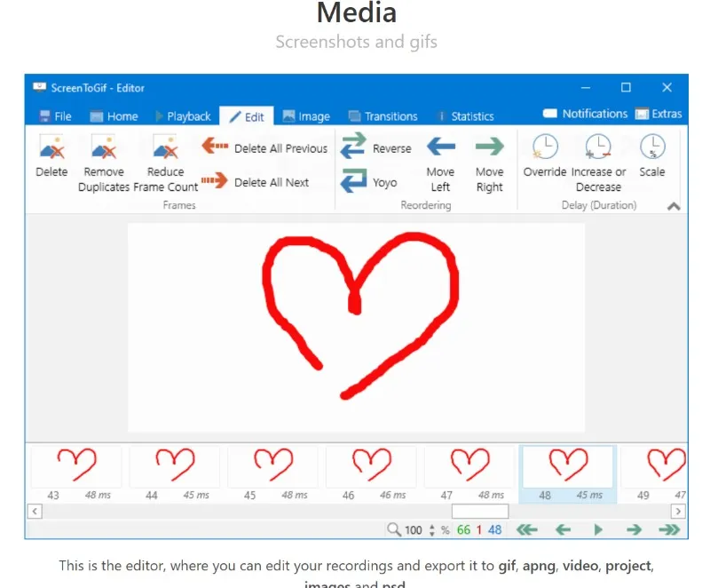The image size is (710, 588).
Task: Click the current frame index 48 in status bar
Action: pos(495,530)
